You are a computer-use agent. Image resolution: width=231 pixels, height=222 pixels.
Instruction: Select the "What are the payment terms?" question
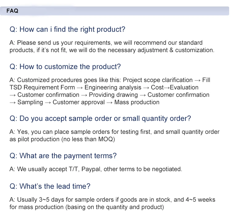(63, 156)
